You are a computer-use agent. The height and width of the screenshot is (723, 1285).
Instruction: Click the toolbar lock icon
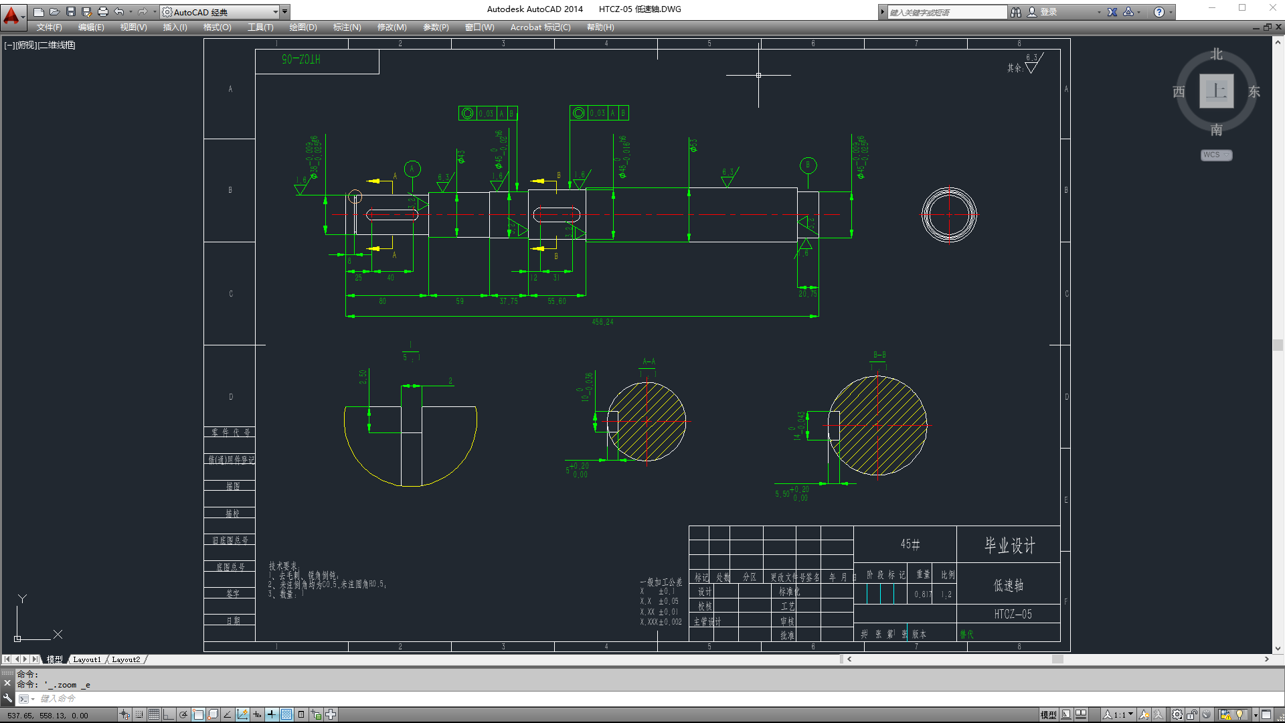[1192, 715]
